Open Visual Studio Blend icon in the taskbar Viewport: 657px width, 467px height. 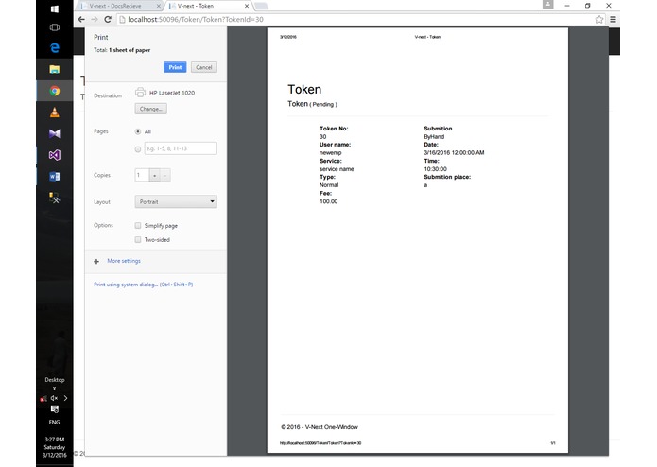click(x=55, y=133)
